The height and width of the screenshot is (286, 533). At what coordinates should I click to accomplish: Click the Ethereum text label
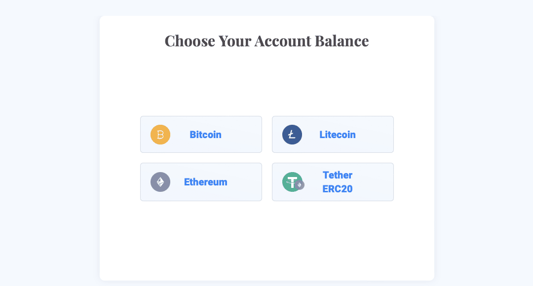click(206, 182)
